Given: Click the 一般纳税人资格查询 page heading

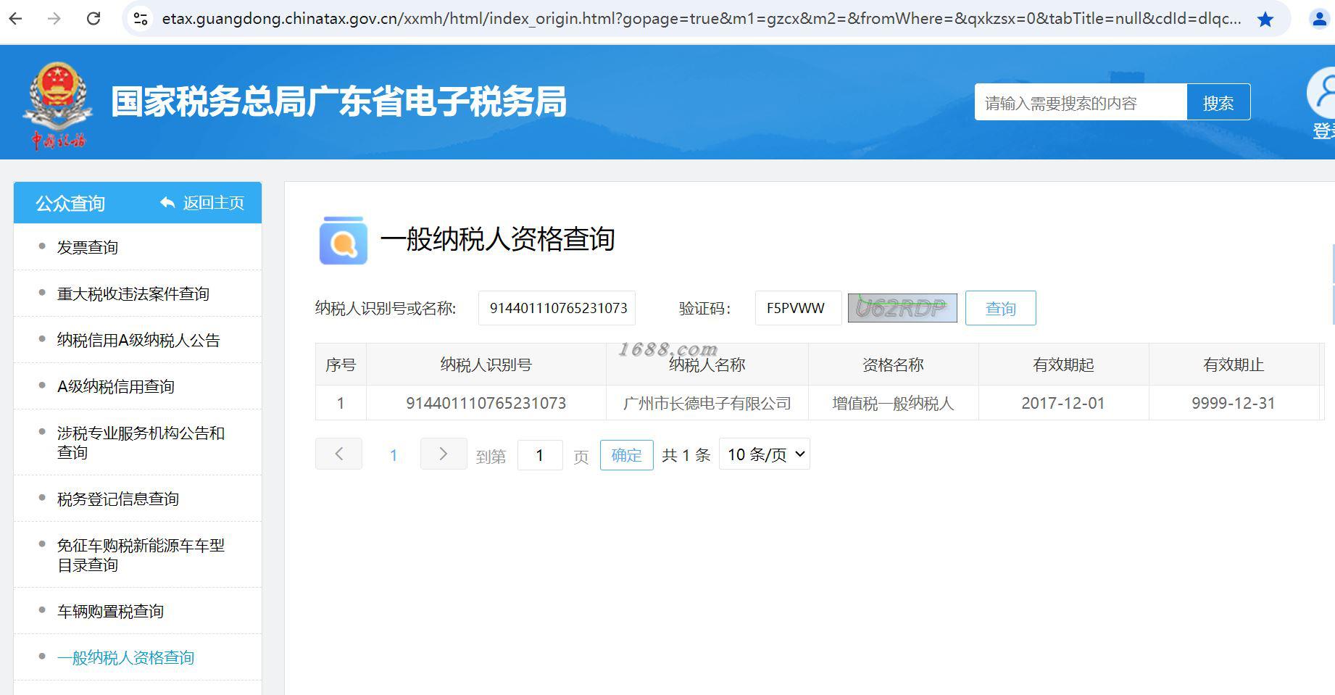Looking at the screenshot, I should coord(497,239).
